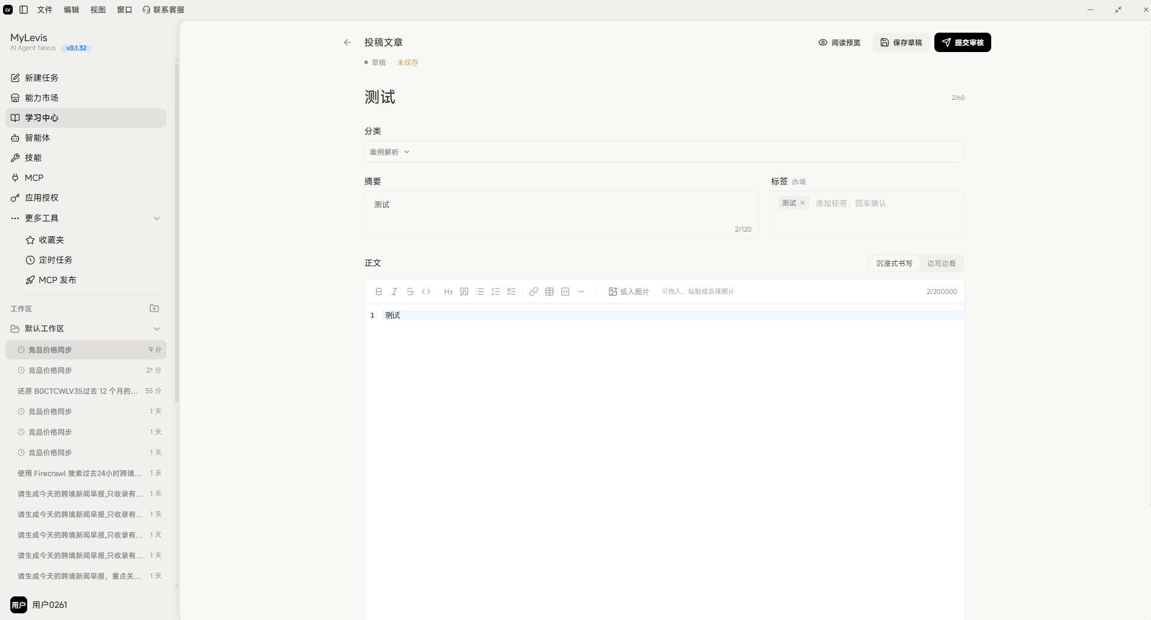Remove the 测试 tag with its x icon
The height and width of the screenshot is (620, 1151).
pyautogui.click(x=802, y=203)
